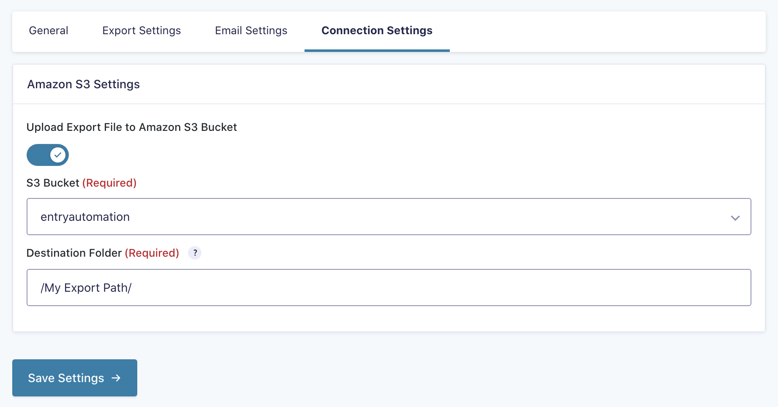Open the entryautomation bucket select box
The height and width of the screenshot is (407, 778).
tap(389, 217)
